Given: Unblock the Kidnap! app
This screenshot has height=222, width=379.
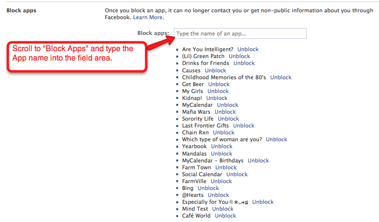Looking at the screenshot, I should tap(217, 98).
